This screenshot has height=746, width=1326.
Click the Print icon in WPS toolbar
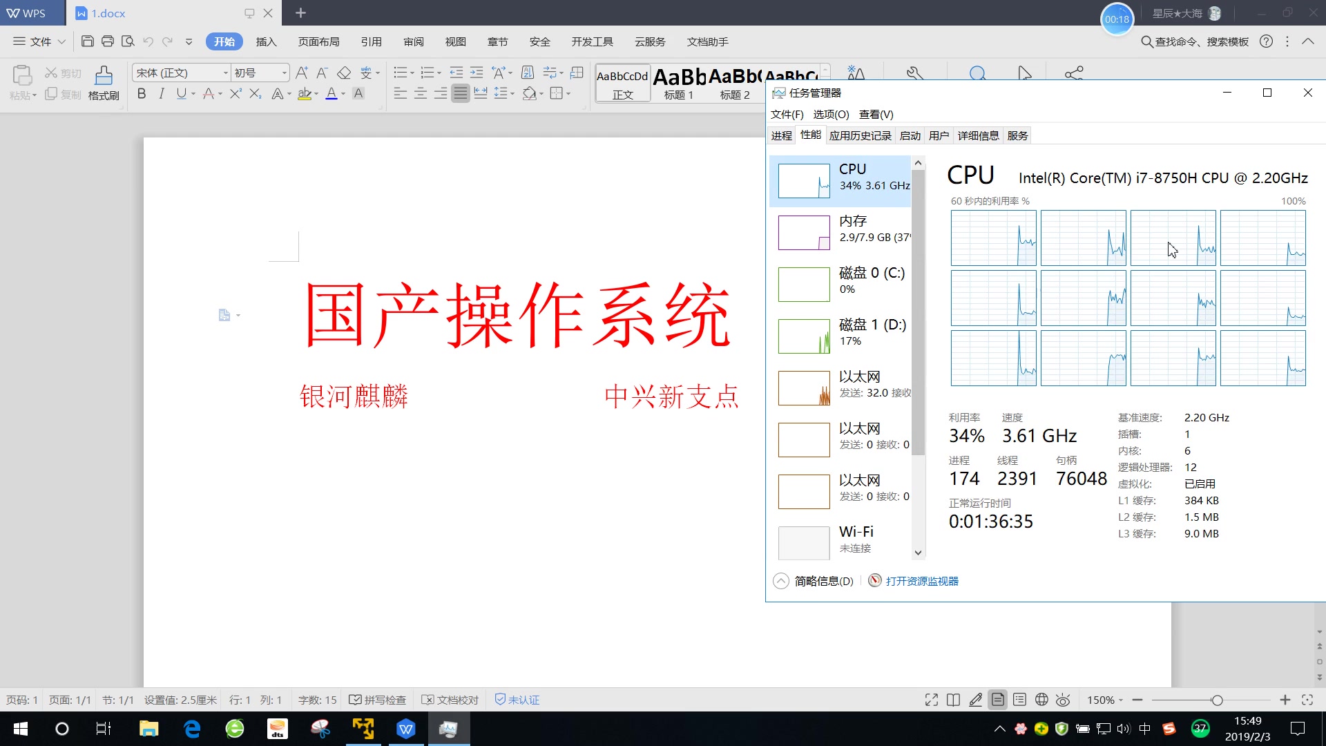(x=107, y=41)
